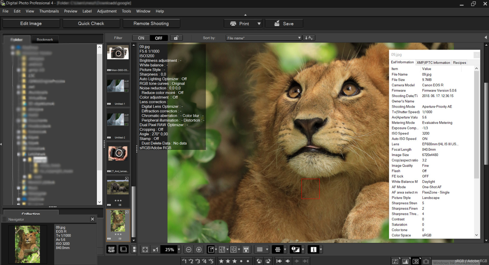This screenshot has width=489, height=265.
Task: Switch to the Recipes tab
Action: point(459,63)
